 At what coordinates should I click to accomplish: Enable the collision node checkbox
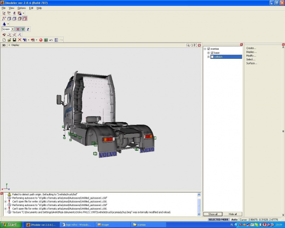click(x=212, y=57)
